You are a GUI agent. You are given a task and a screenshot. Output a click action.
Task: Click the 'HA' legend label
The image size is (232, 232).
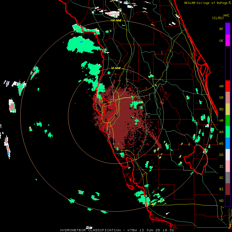click(221, 86)
